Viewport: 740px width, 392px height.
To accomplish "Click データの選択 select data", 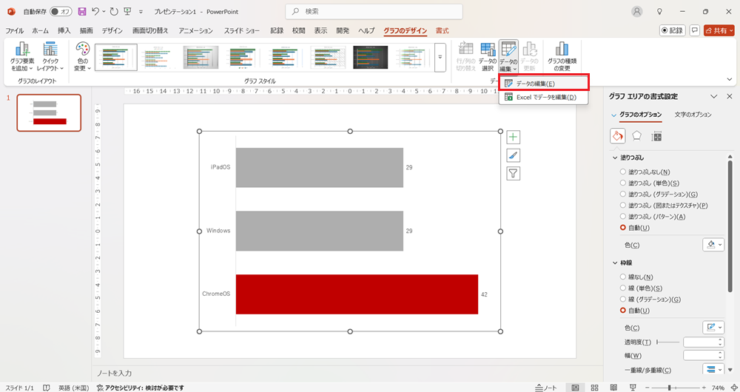I will 488,57.
